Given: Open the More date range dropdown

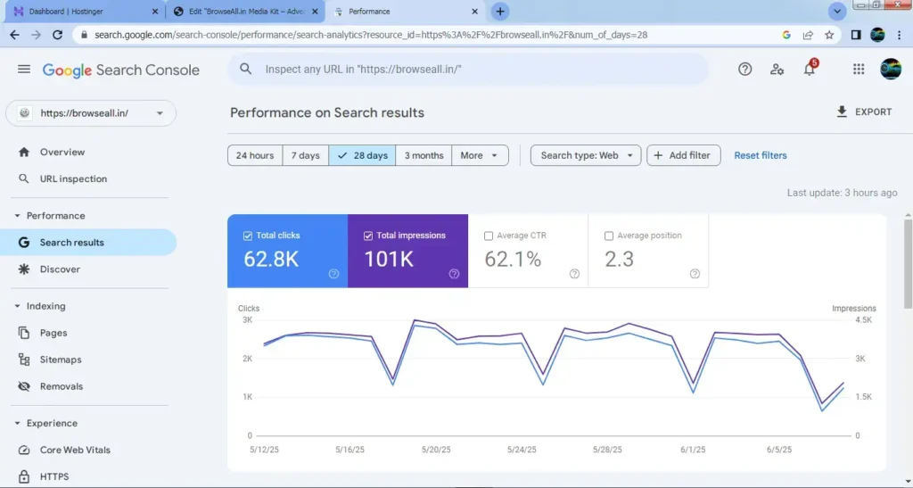Looking at the screenshot, I should (x=479, y=155).
